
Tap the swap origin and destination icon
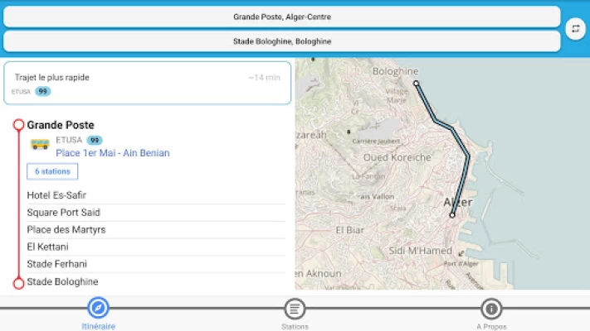(x=575, y=29)
